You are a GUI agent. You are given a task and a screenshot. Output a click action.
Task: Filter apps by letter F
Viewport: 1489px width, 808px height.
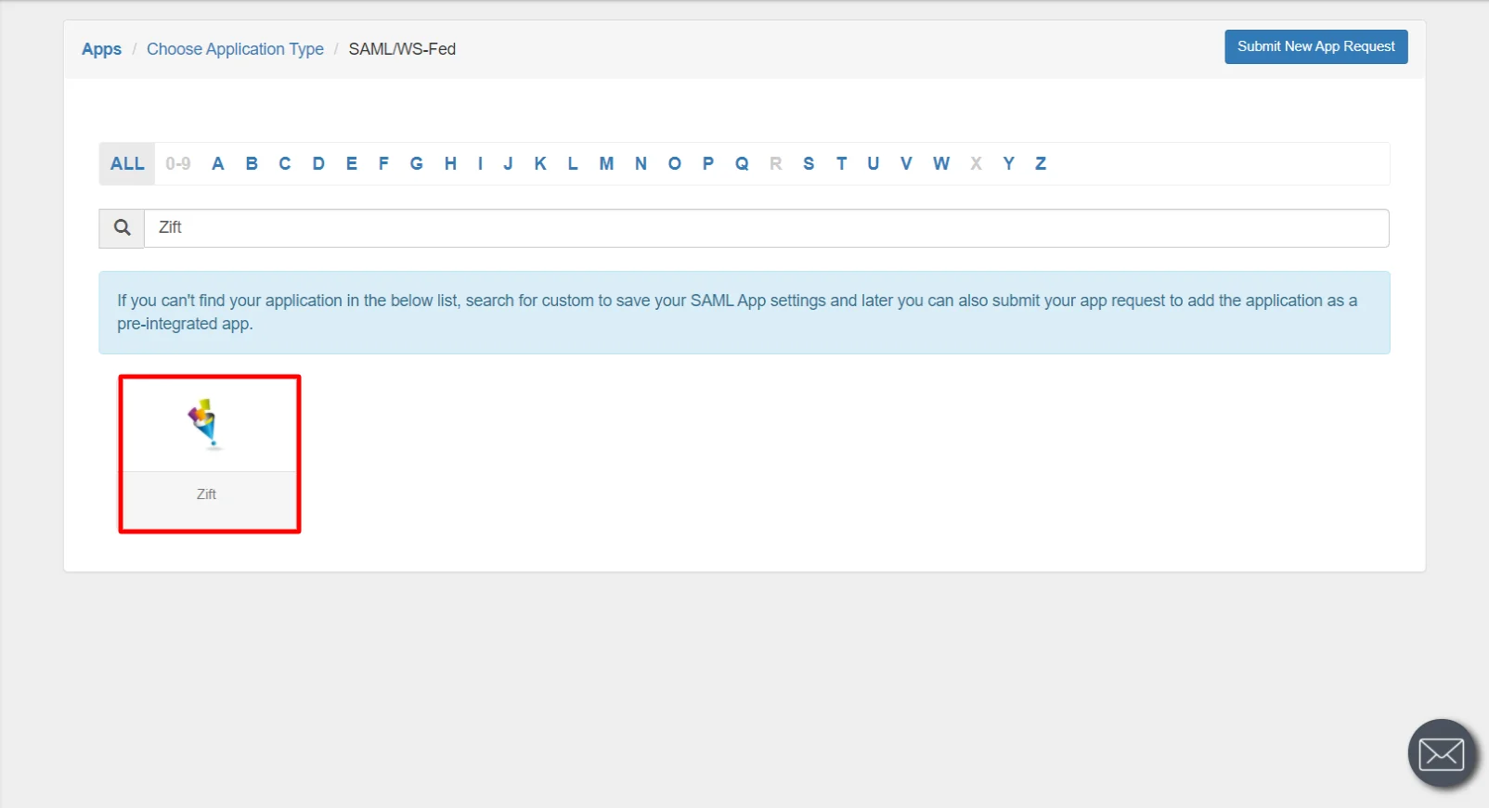[x=383, y=163]
